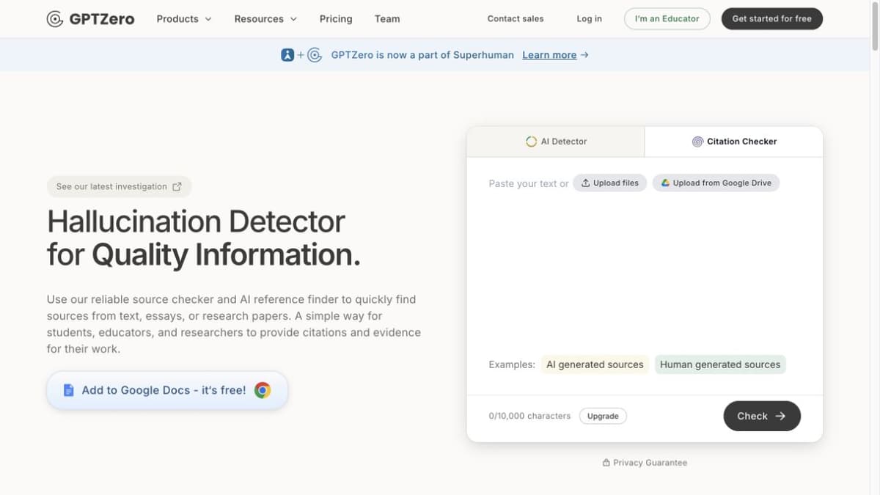Image resolution: width=880 pixels, height=495 pixels.
Task: Open the Pricing page
Action: (336, 19)
